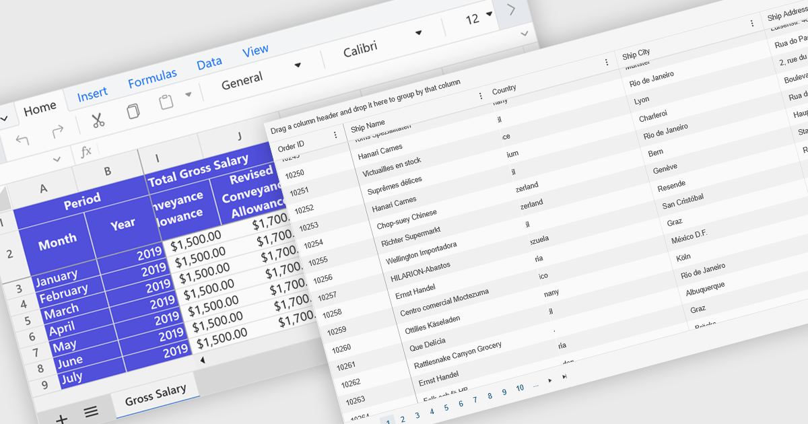This screenshot has width=808, height=424.
Task: Open Order ID column menu dots
Action: pos(335,135)
